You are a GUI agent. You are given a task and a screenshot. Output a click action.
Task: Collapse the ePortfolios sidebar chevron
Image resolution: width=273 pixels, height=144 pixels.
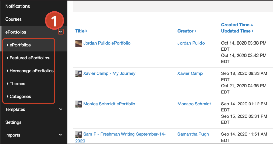[x=61, y=32]
